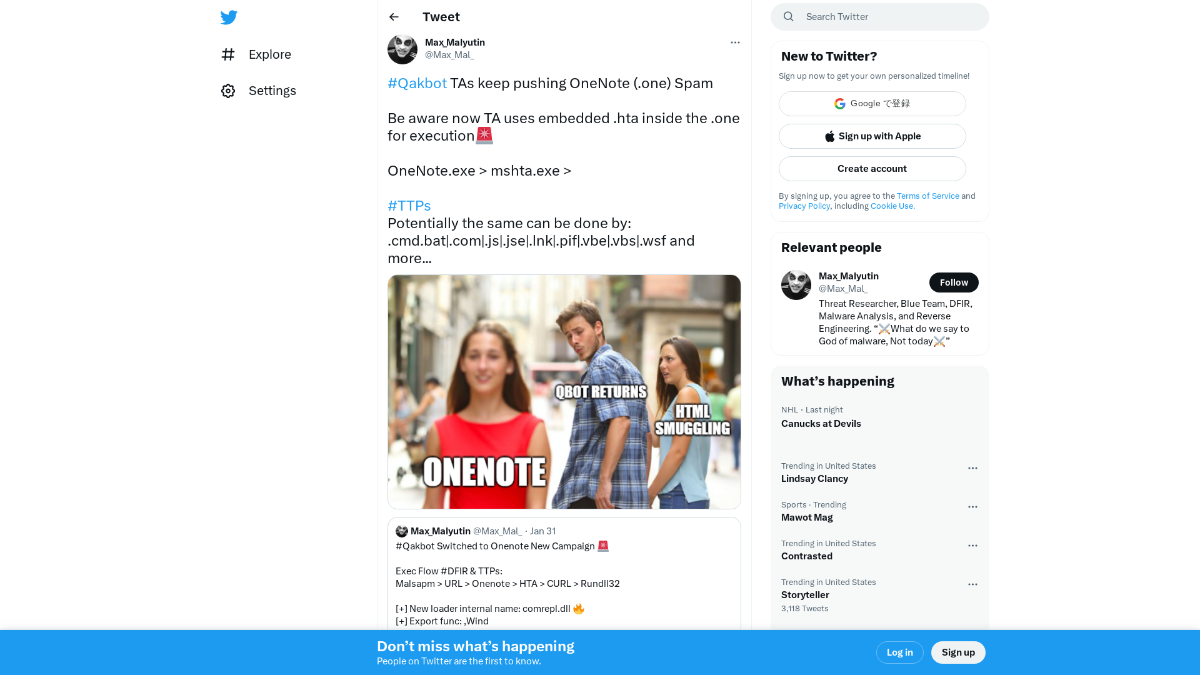Click the avatar in Relevant people
Viewport: 1200px width, 675px height.
(796, 285)
